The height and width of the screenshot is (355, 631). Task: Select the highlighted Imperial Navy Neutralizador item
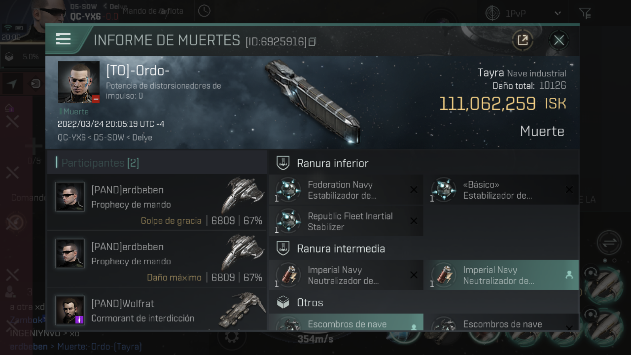point(503,275)
